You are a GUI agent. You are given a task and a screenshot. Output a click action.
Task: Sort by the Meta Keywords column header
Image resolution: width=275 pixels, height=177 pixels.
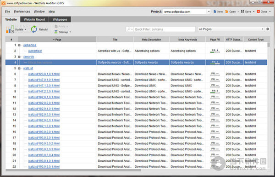pos(187,40)
